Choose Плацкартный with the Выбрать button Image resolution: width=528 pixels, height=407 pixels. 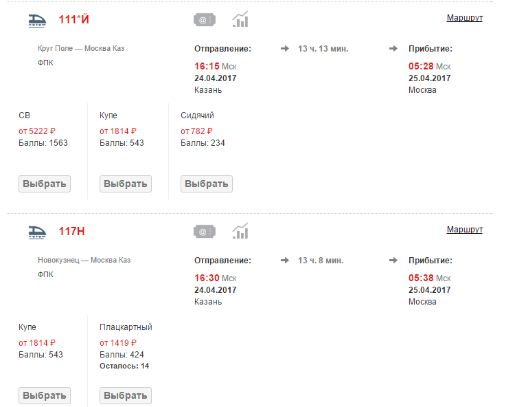point(125,395)
